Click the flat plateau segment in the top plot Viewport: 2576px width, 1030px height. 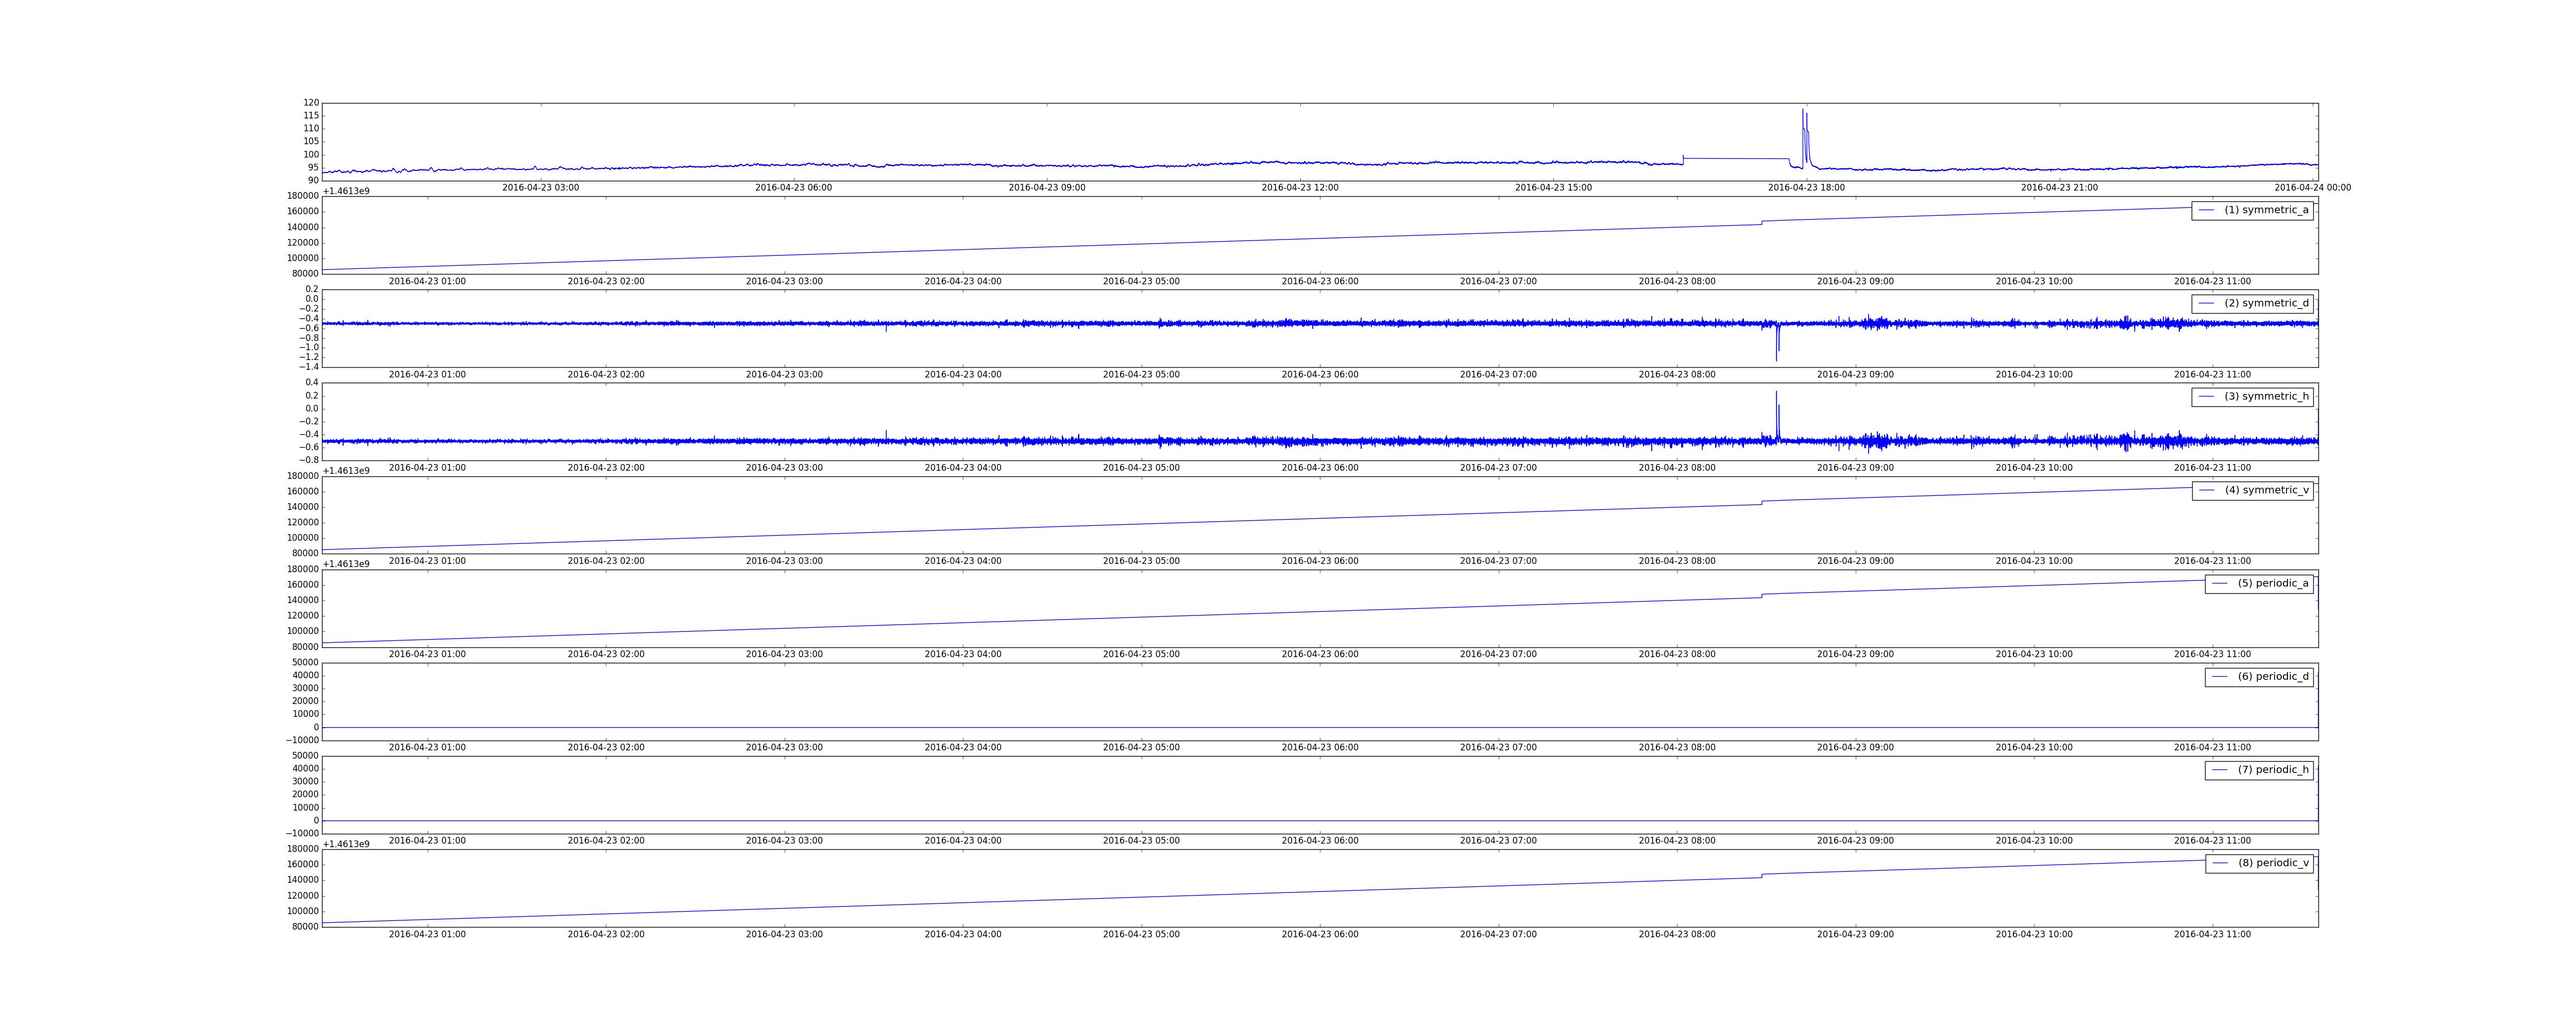1736,158
